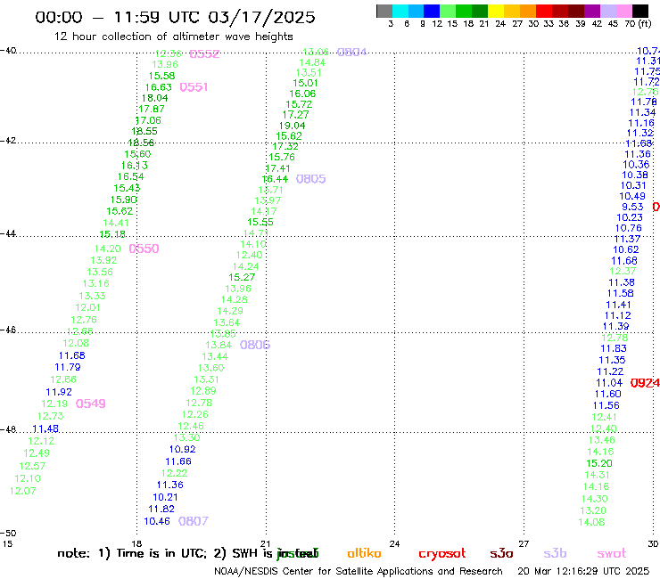Select the wave height value 17.87
This screenshot has width=660, height=579.
(x=152, y=109)
